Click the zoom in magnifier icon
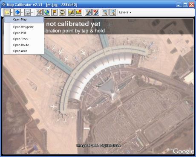This screenshot has height=157, width=196. click(x=105, y=12)
